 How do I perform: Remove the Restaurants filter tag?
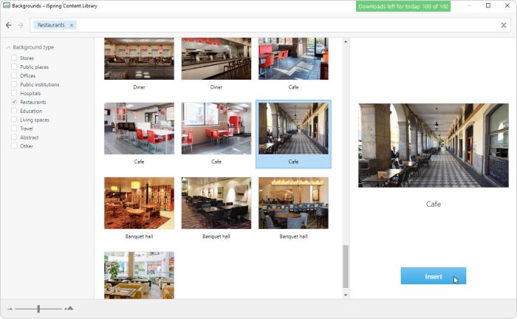(72, 25)
